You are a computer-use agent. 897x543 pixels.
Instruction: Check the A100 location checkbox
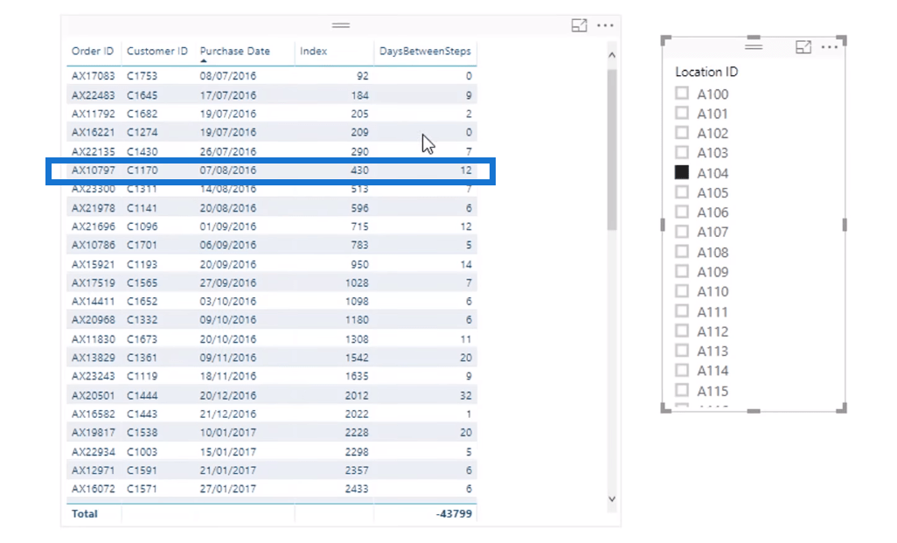pyautogui.click(x=681, y=94)
